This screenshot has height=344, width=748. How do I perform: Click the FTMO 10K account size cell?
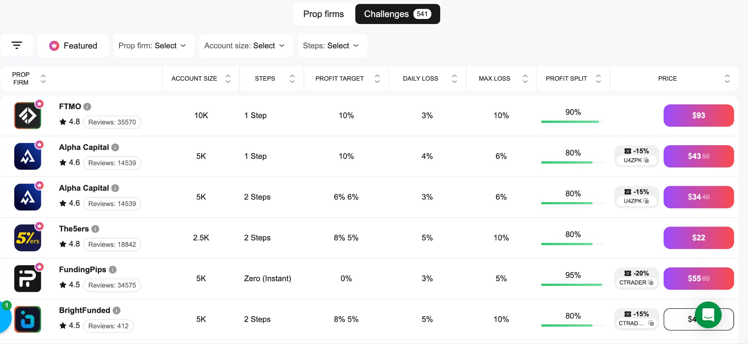pyautogui.click(x=201, y=116)
